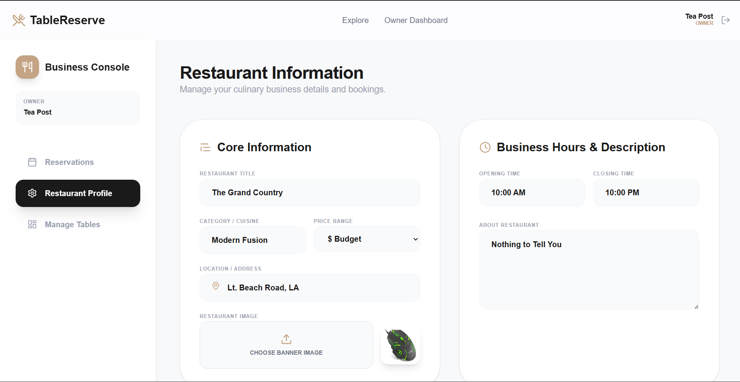This screenshot has height=382, width=740.
Task: Click the Business Hours clock icon
Action: point(485,147)
